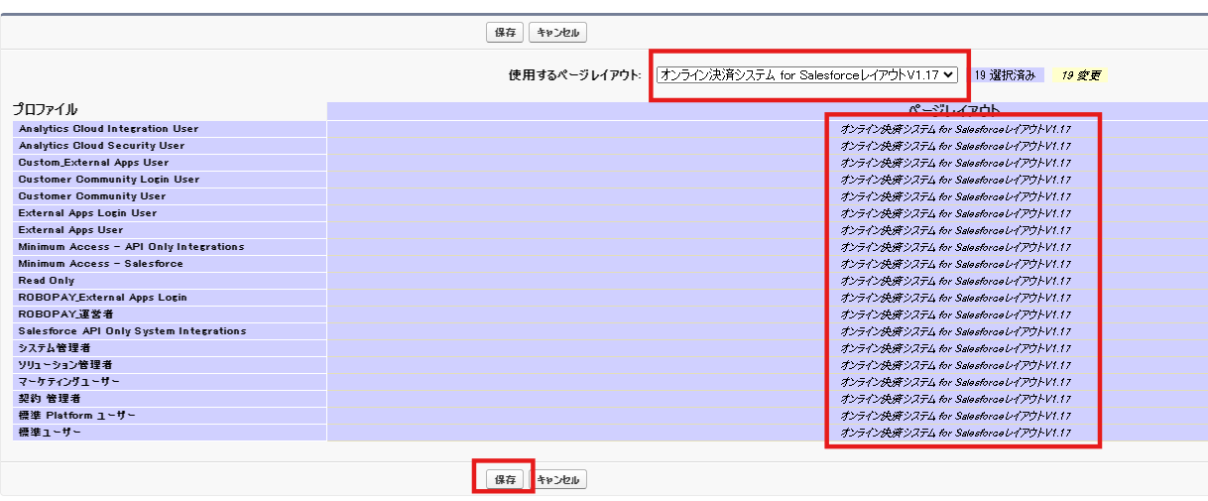Screen dimensions: 1208x501
Task: Select the 標準ユーザー profile
Action: (x=50, y=433)
